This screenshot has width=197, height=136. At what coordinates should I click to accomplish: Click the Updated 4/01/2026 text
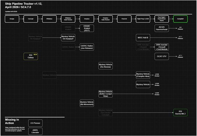click(11, 11)
